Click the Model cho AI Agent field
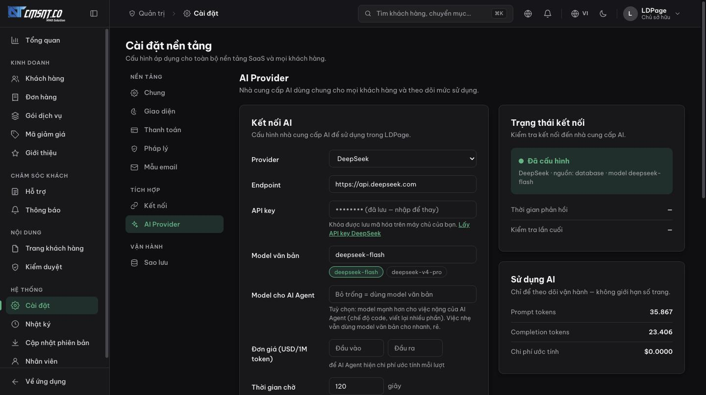This screenshot has height=395, width=706. 403,294
